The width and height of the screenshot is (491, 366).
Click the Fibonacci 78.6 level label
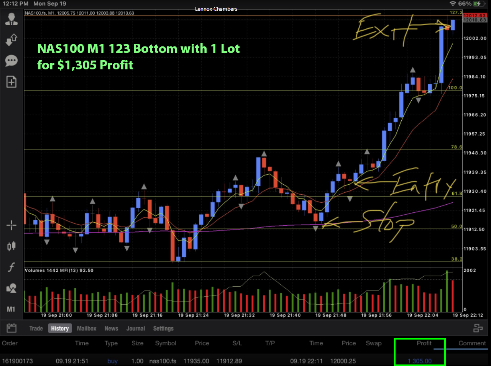pos(457,147)
